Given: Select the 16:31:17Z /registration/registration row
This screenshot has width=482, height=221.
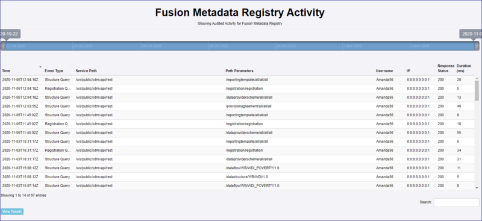Looking at the screenshot, I should pyautogui.click(x=237, y=151).
